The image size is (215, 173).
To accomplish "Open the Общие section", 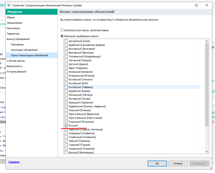I will click(x=32, y=18).
